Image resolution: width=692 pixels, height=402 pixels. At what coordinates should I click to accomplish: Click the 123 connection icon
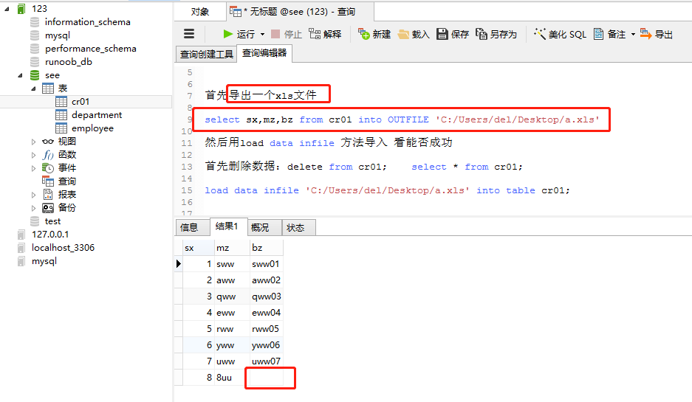[x=21, y=9]
